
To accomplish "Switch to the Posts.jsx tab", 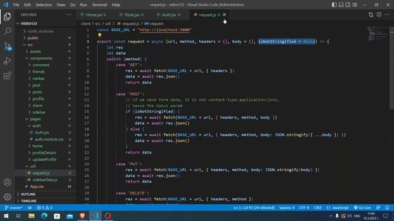I will 132,15.
